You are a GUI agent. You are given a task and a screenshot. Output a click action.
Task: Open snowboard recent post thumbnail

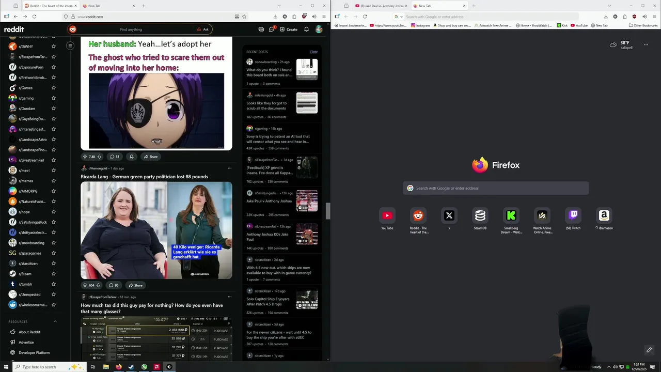pyautogui.click(x=307, y=69)
